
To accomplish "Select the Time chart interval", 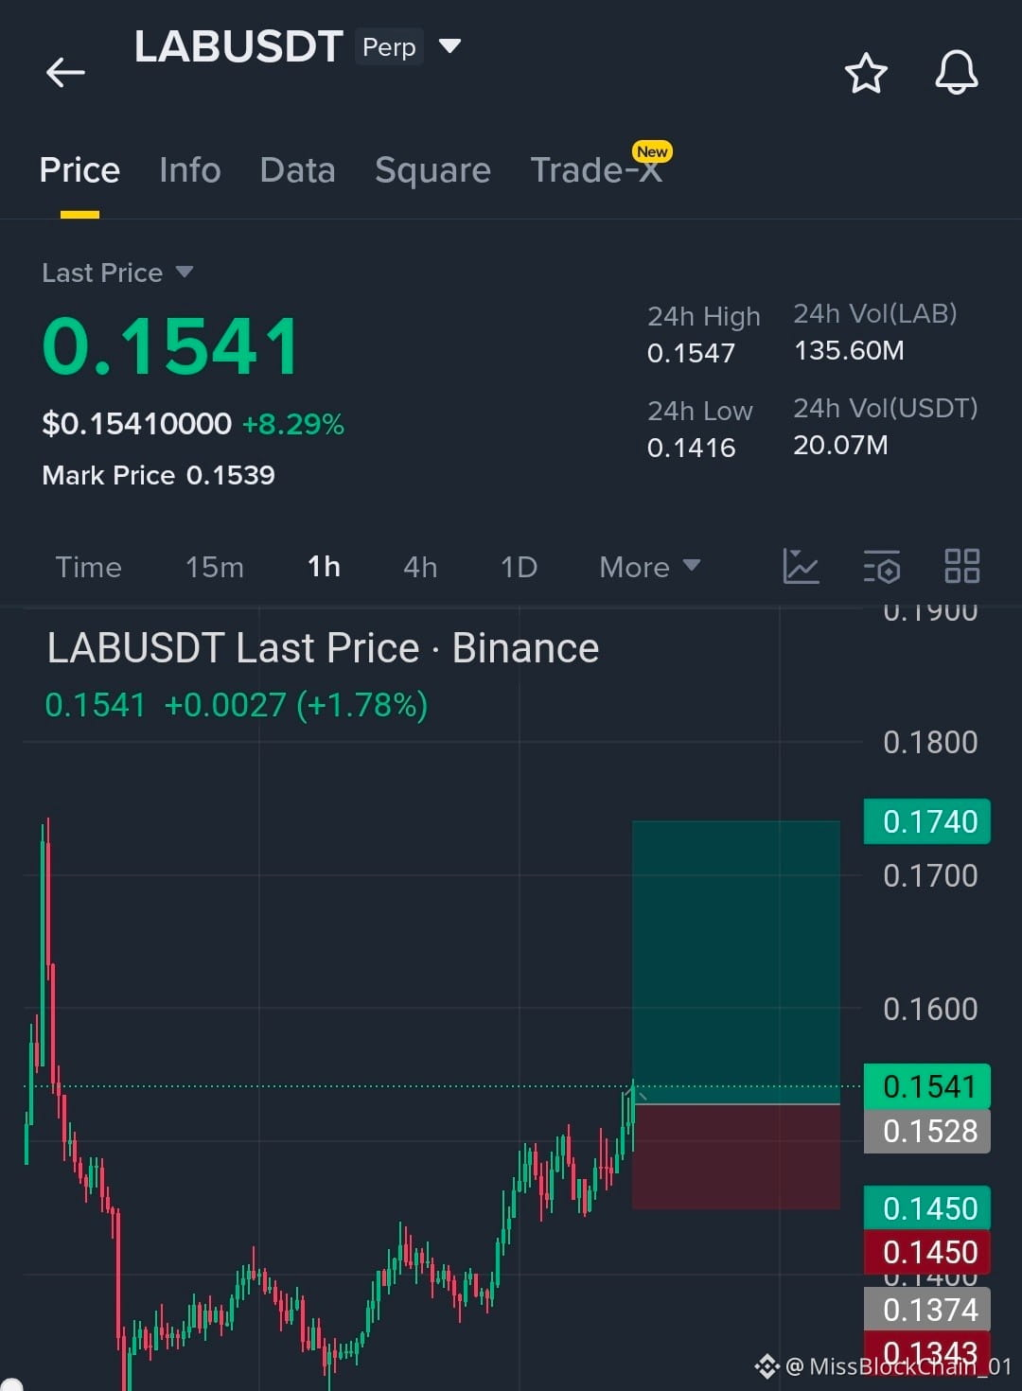I will point(88,567).
